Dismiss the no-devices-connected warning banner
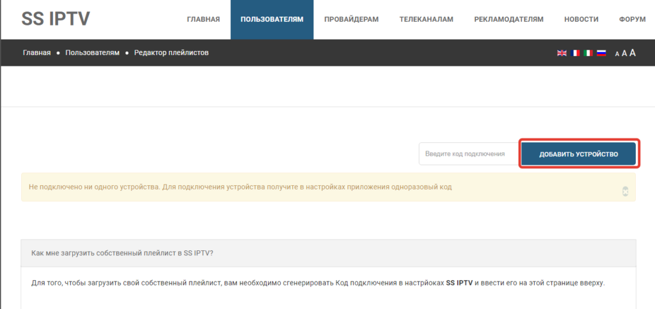655x309 pixels. [x=625, y=191]
